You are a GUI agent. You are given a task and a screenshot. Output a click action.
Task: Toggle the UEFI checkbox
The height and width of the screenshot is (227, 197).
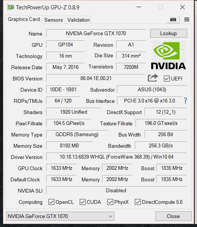coord(167,79)
